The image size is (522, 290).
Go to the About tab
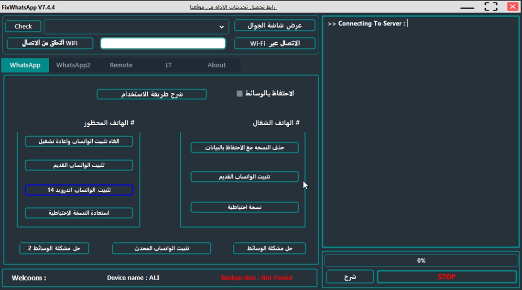(216, 65)
